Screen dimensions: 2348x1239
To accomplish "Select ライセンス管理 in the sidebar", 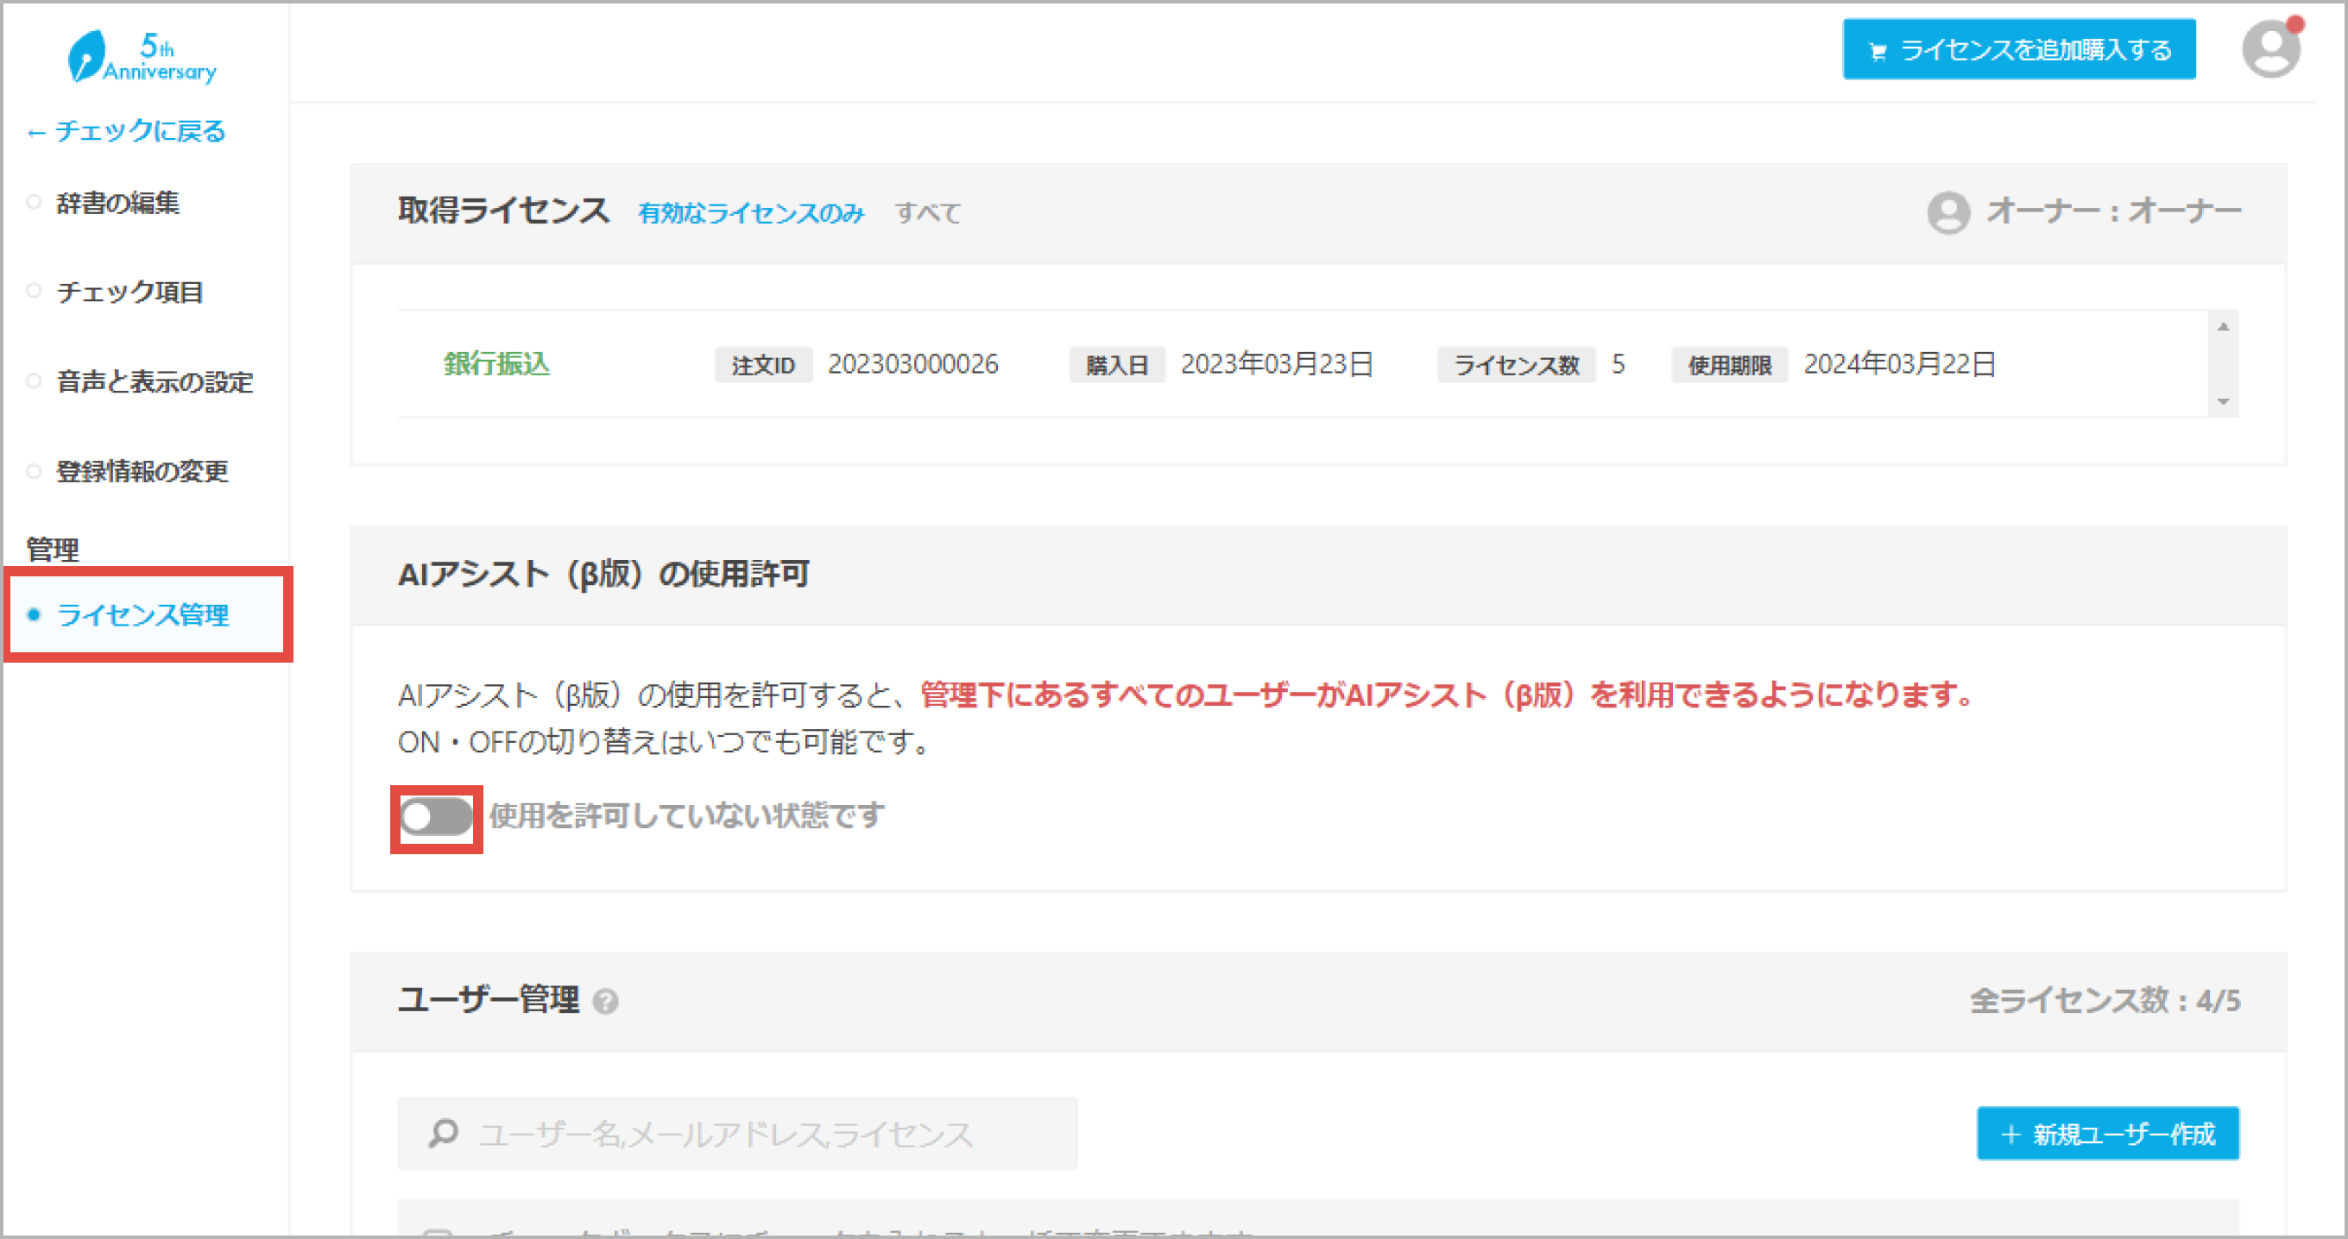I will pyautogui.click(x=142, y=615).
